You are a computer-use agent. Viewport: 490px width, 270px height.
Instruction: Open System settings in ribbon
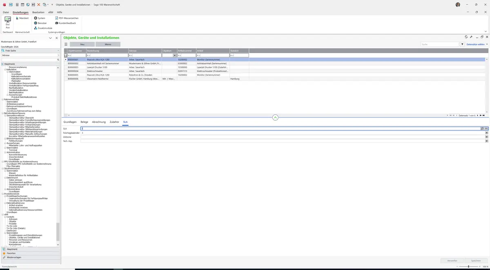pyautogui.click(x=40, y=18)
